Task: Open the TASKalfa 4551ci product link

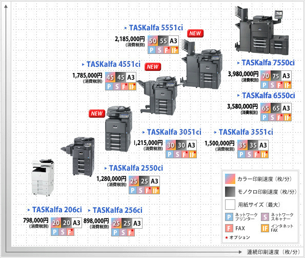Action: click(x=113, y=64)
